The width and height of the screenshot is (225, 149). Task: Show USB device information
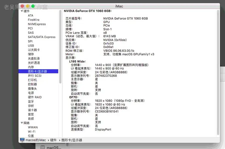coord(31,46)
